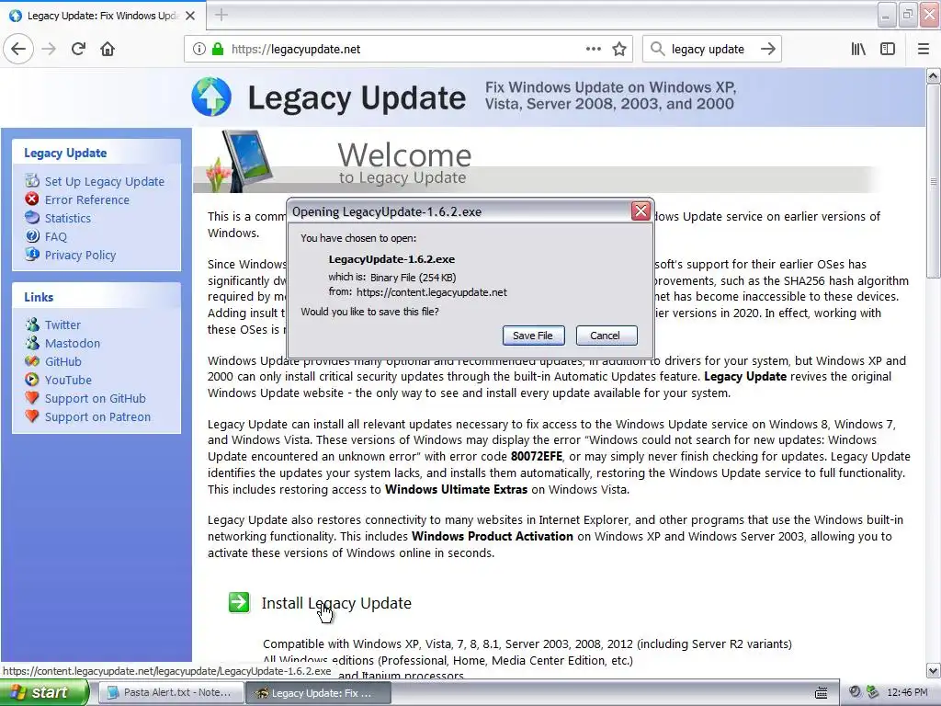
Task: Click the vertical scrollbar thumb
Action: click(x=933, y=181)
